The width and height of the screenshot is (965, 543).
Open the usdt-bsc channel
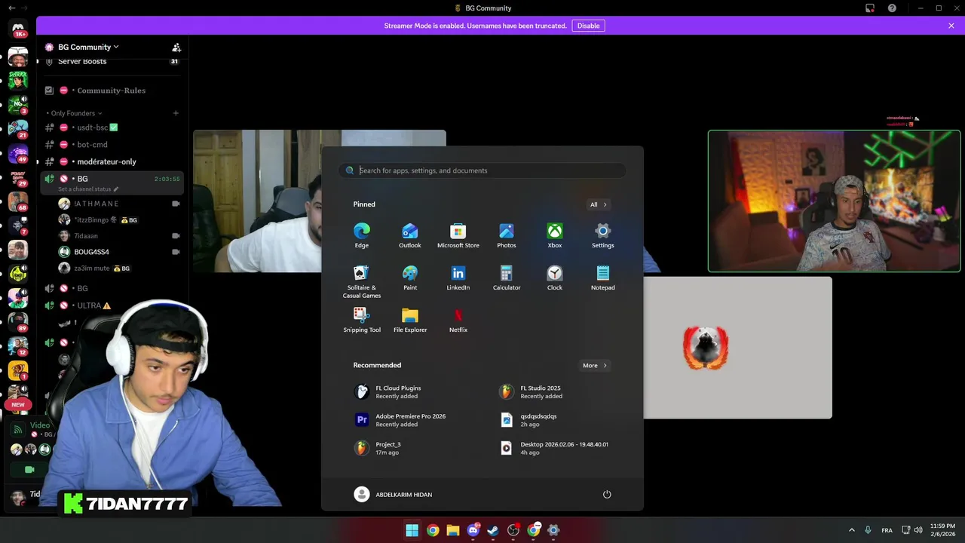(x=113, y=127)
